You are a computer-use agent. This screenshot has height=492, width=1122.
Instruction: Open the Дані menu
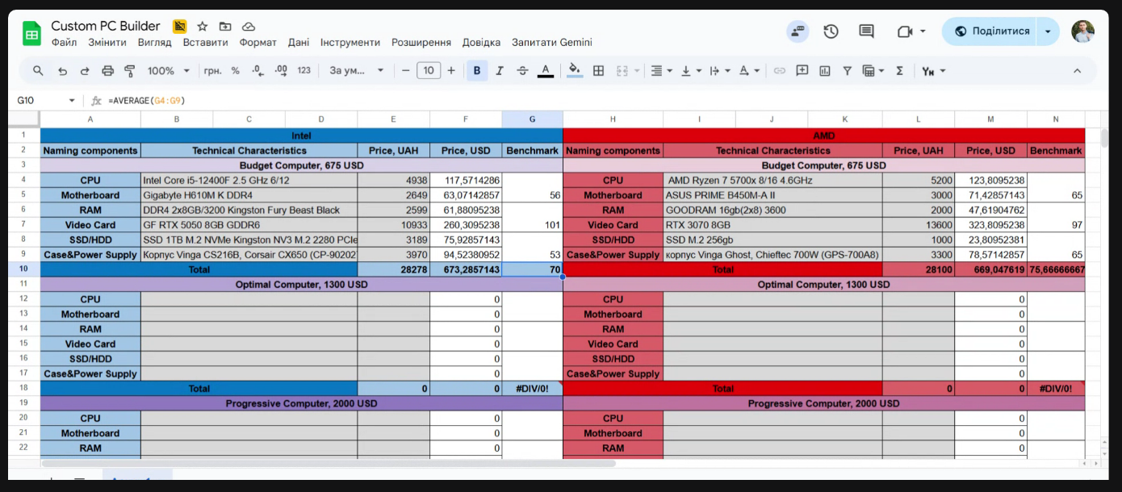tap(299, 43)
